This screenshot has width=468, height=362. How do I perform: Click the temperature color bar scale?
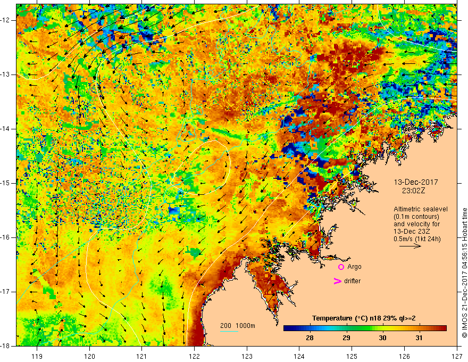[x=365, y=328]
